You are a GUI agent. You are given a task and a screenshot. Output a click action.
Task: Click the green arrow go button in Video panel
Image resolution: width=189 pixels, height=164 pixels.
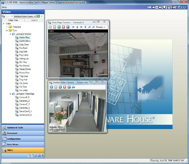click(x=38, y=16)
